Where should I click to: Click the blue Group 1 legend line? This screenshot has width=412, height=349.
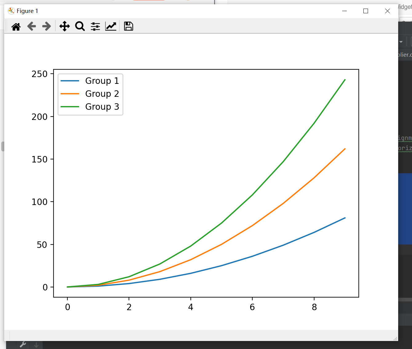coord(70,81)
